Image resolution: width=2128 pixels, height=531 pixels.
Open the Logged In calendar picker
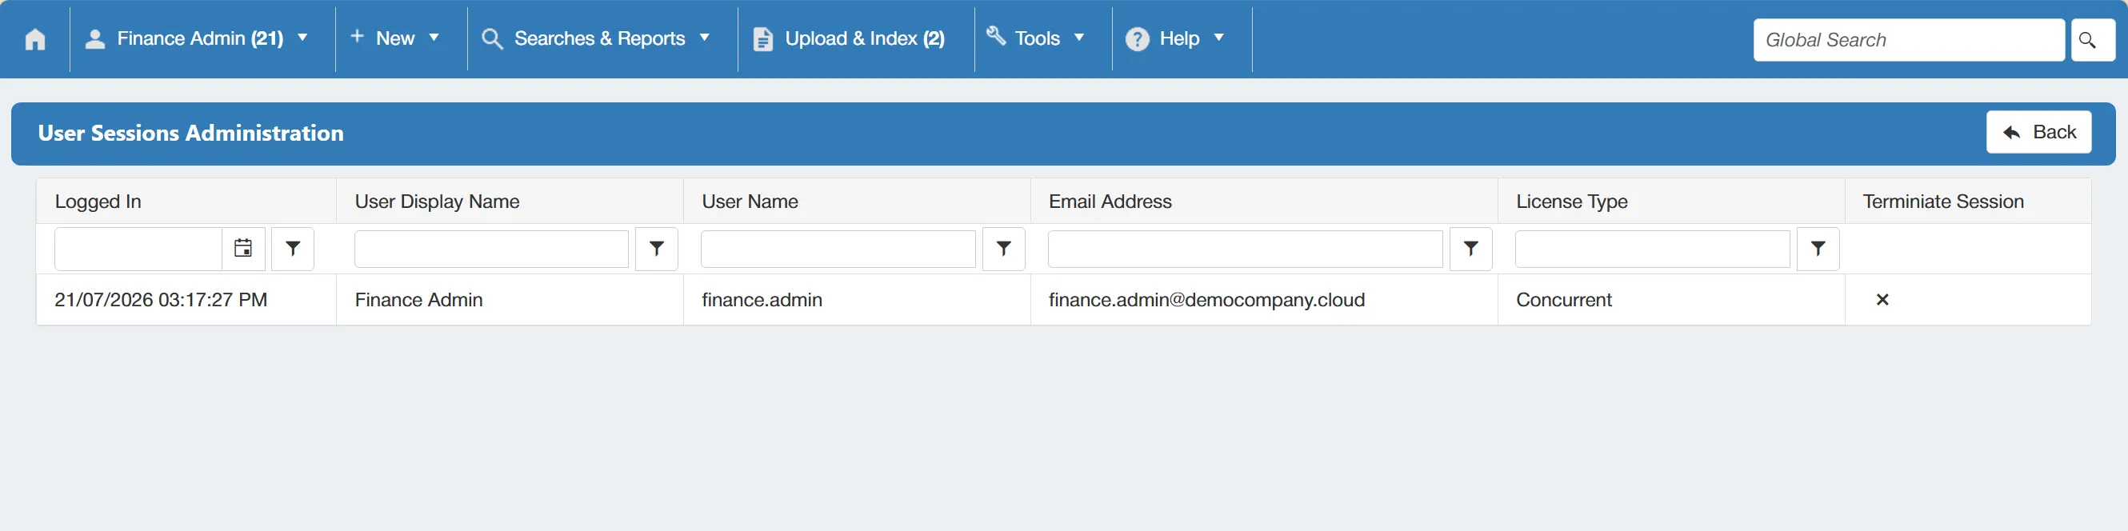coord(243,249)
